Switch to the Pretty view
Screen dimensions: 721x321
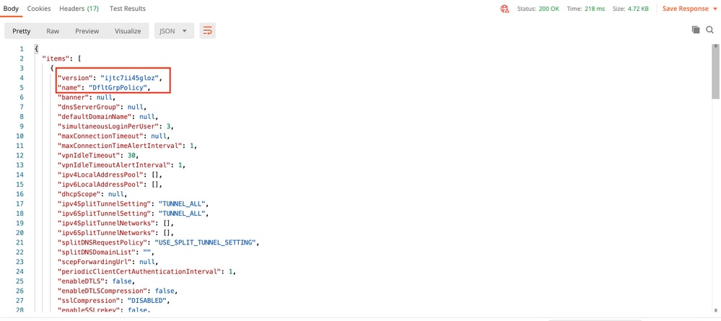coord(22,31)
